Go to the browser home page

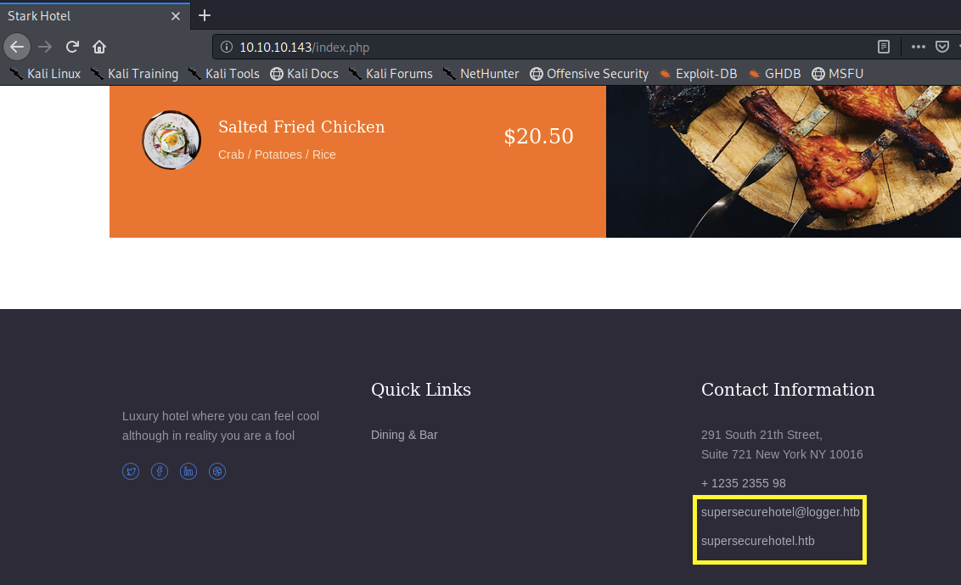click(99, 47)
